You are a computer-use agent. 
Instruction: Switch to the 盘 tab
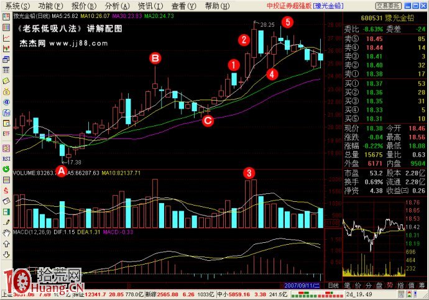tap(379, 286)
